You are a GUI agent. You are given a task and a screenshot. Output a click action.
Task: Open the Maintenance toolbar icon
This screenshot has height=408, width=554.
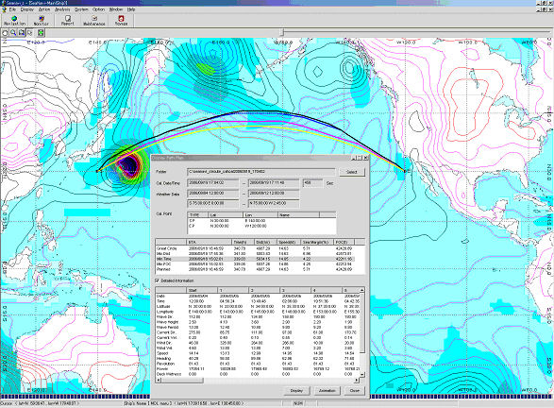click(94, 20)
